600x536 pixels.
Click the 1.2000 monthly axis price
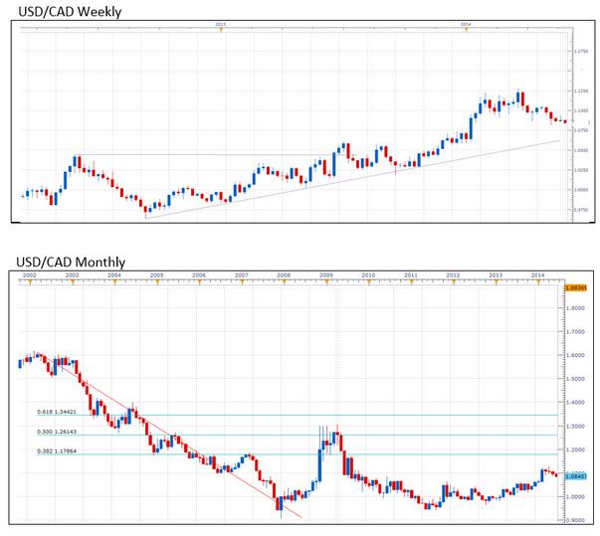[575, 449]
